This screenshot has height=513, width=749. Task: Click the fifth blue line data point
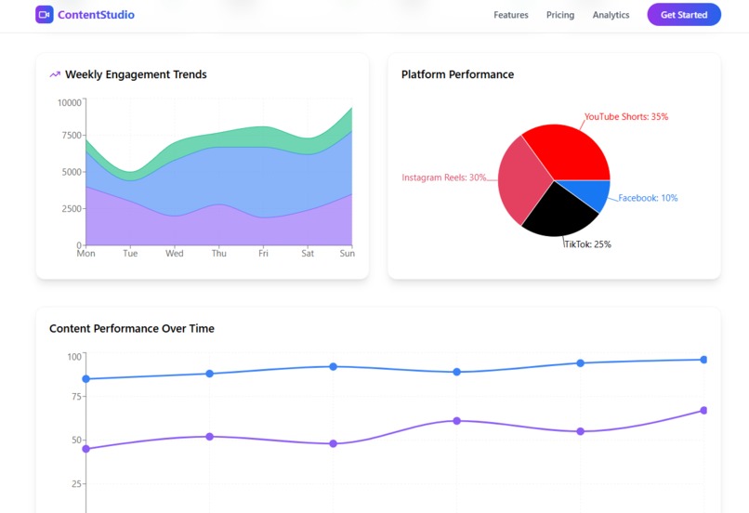581,363
